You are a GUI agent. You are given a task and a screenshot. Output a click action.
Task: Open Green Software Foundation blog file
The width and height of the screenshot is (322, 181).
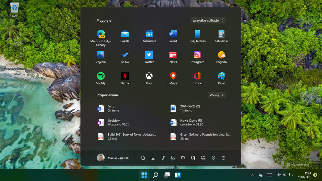pyautogui.click(x=200, y=136)
